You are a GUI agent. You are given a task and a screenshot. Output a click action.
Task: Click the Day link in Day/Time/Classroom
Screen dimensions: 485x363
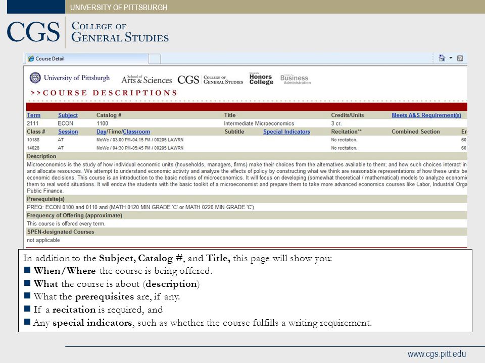101,132
